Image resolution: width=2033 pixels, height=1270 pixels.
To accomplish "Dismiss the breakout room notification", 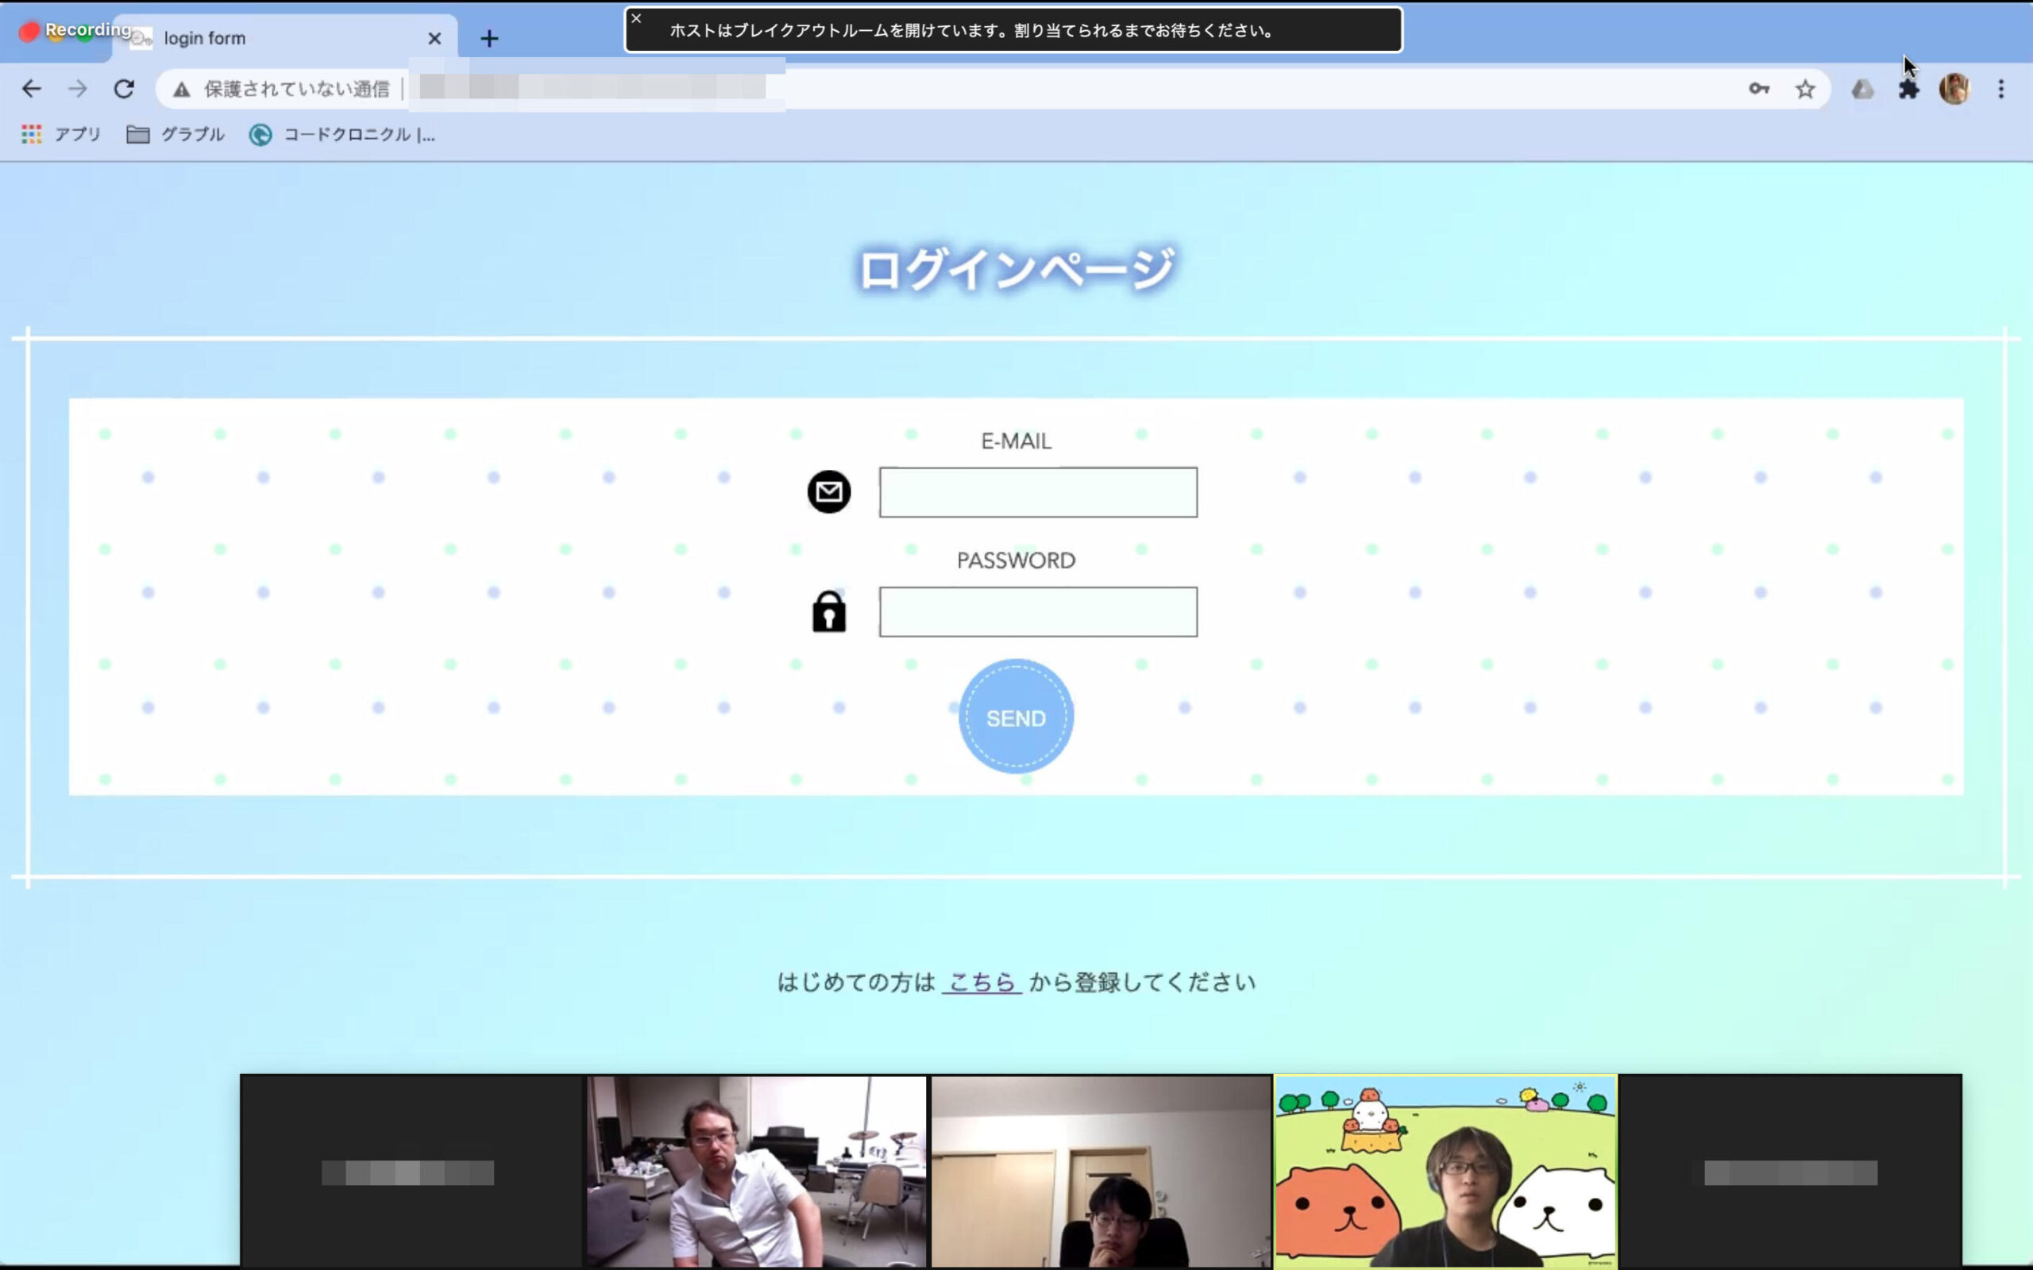I will coord(637,18).
